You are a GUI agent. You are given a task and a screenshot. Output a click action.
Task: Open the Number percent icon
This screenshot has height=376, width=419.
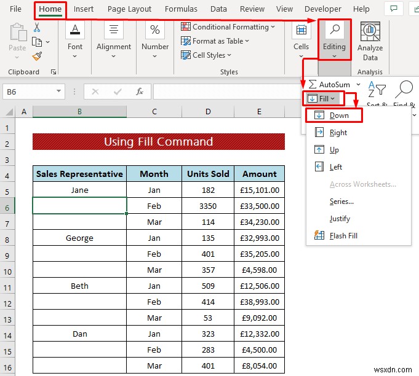coord(155,29)
